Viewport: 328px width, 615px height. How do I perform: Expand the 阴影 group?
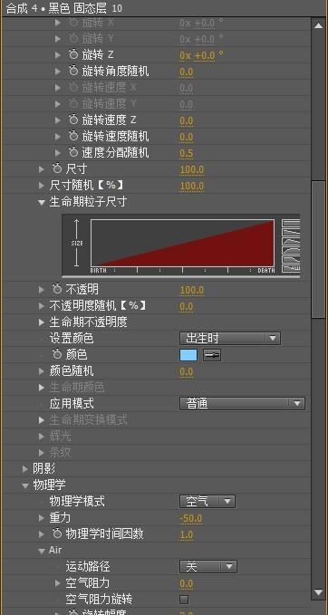25,468
